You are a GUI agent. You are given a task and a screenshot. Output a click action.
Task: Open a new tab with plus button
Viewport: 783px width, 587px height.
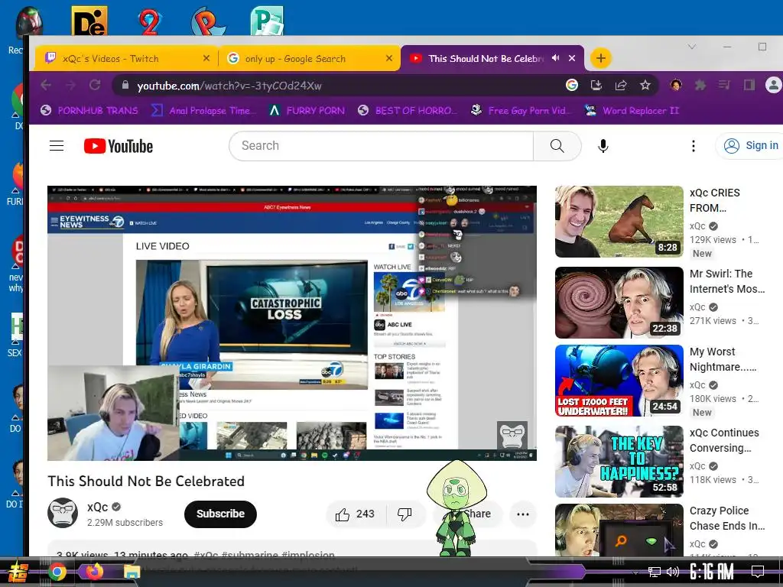click(601, 58)
